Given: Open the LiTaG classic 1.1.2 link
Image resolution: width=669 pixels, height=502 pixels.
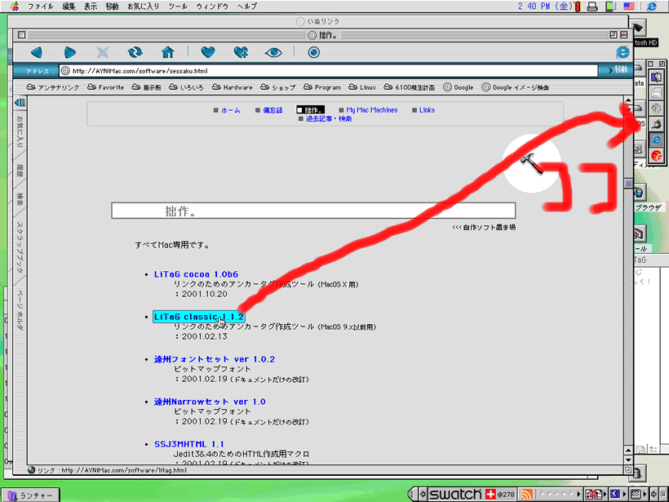Looking at the screenshot, I should pos(199,317).
